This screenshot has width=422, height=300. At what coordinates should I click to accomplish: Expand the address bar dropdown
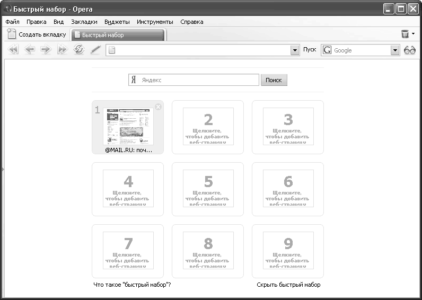[x=295, y=50]
